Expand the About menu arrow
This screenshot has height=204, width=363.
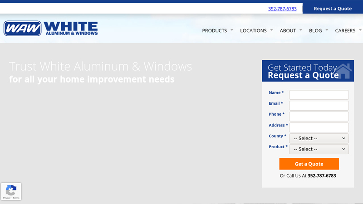point(301,30)
